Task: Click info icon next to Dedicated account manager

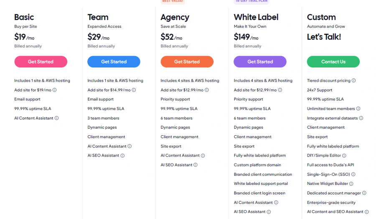Action: click(x=364, y=193)
